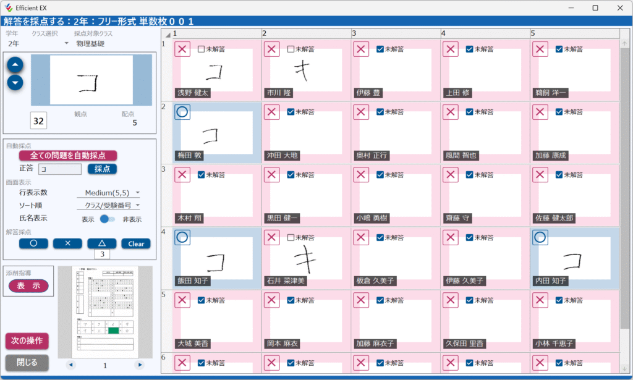Click the X mark icon for 浅野 健太

182,49
